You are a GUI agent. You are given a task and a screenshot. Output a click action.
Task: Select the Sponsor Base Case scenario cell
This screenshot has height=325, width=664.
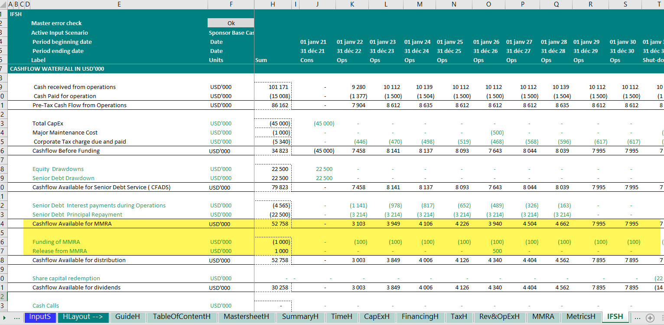(x=231, y=33)
